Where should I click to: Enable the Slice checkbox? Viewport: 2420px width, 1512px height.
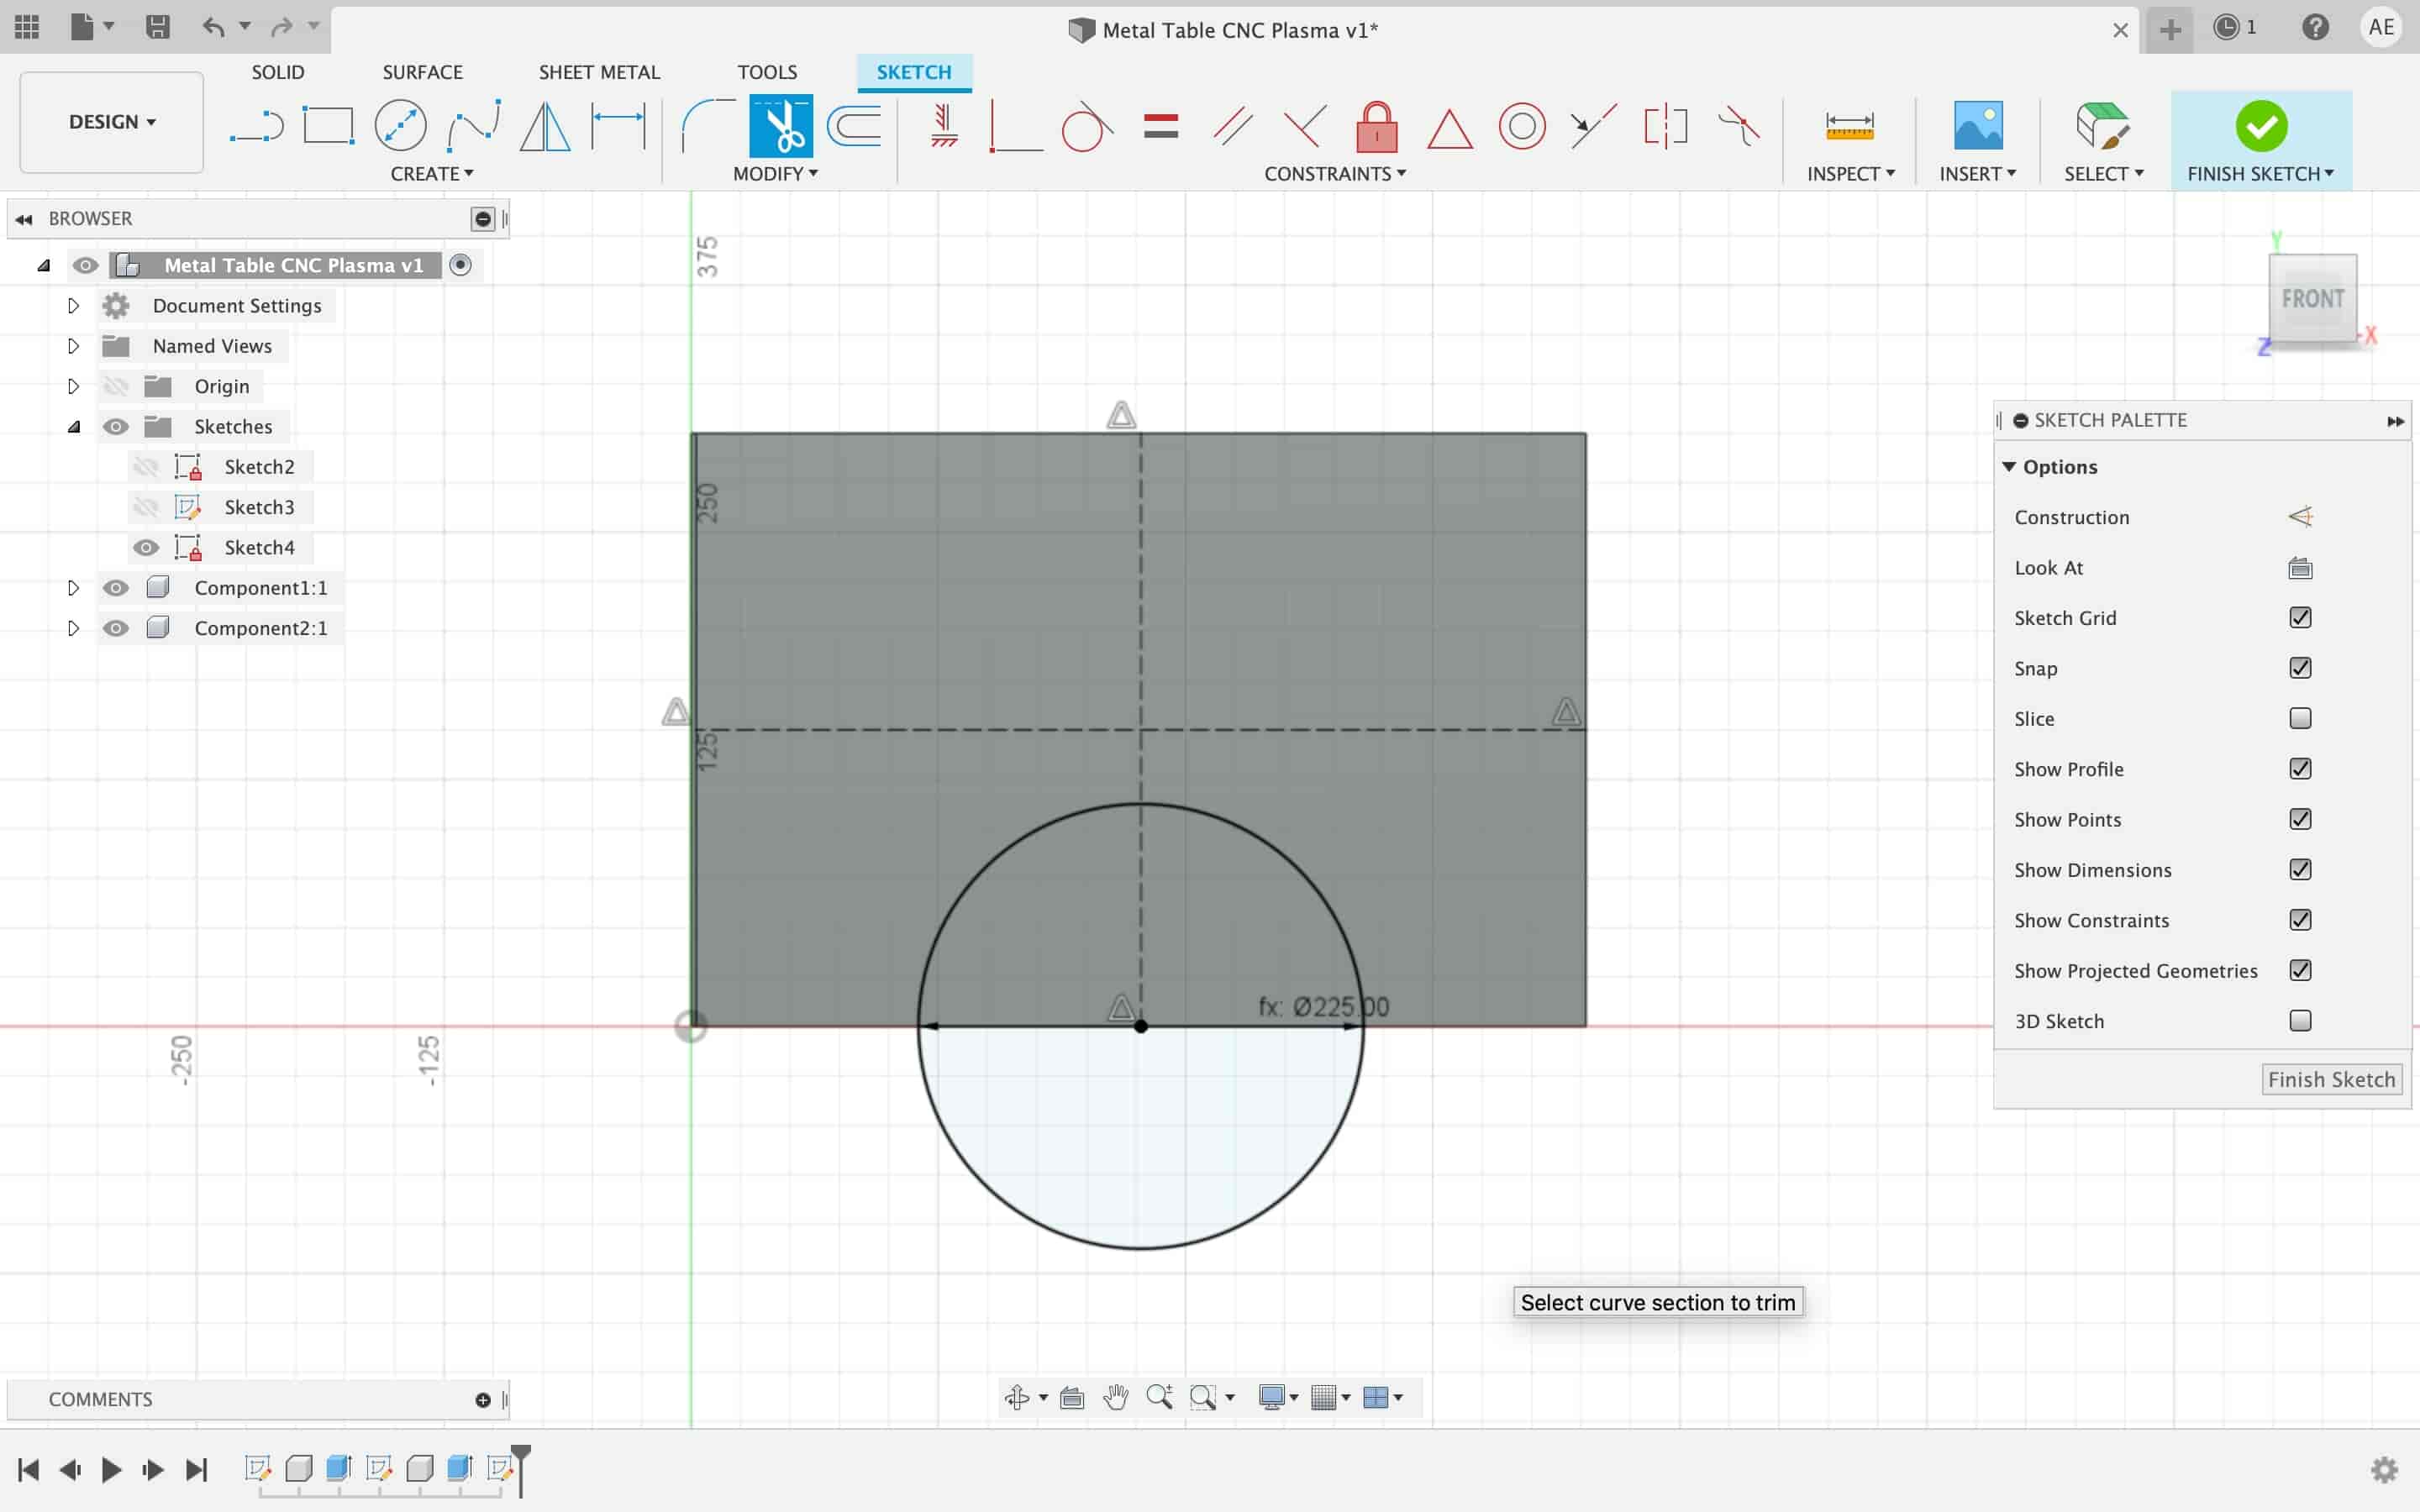point(2300,718)
